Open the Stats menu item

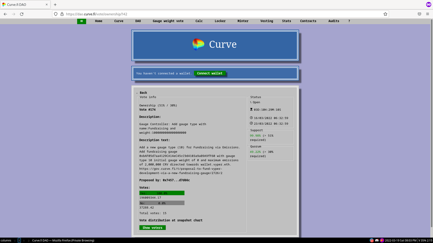point(287,21)
